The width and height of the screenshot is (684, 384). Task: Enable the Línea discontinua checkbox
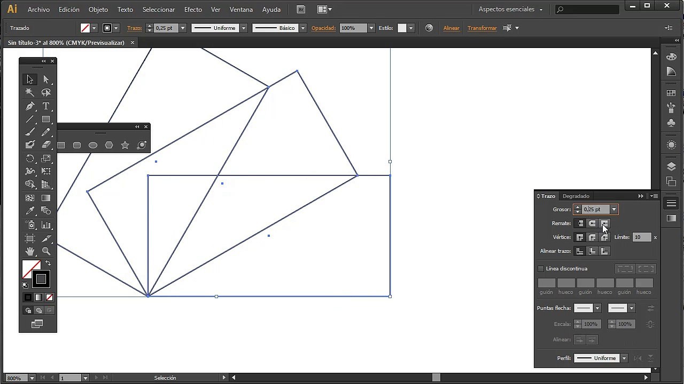541,269
